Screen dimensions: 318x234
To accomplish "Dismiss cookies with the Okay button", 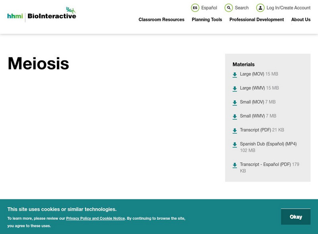I will coord(296,216).
